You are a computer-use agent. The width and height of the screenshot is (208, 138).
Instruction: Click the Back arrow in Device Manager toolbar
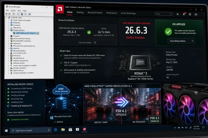(x=6, y=14)
